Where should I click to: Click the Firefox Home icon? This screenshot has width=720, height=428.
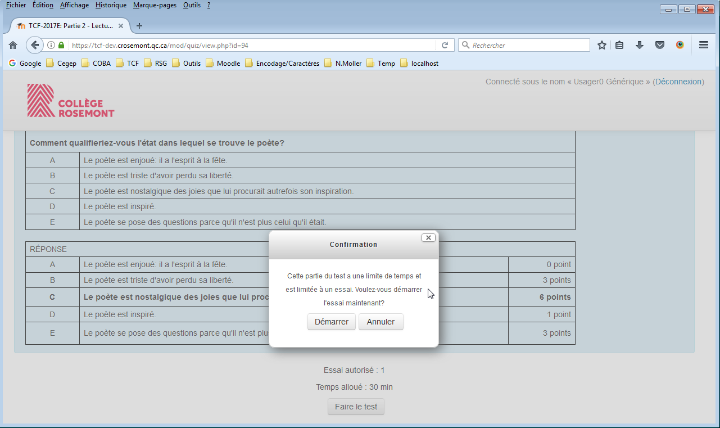13,45
